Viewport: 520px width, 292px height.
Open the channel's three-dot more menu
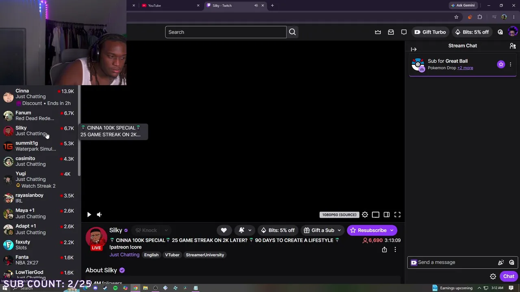point(395,250)
